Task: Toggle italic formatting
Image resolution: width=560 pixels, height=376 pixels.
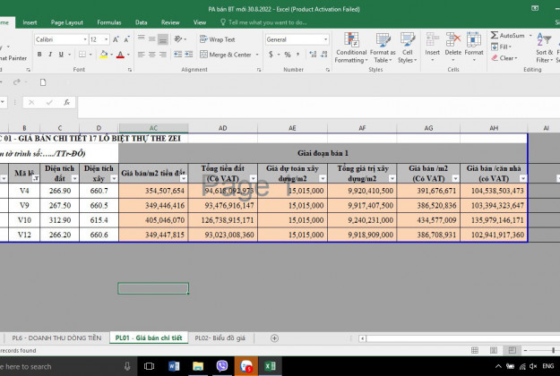Action: click(50, 55)
